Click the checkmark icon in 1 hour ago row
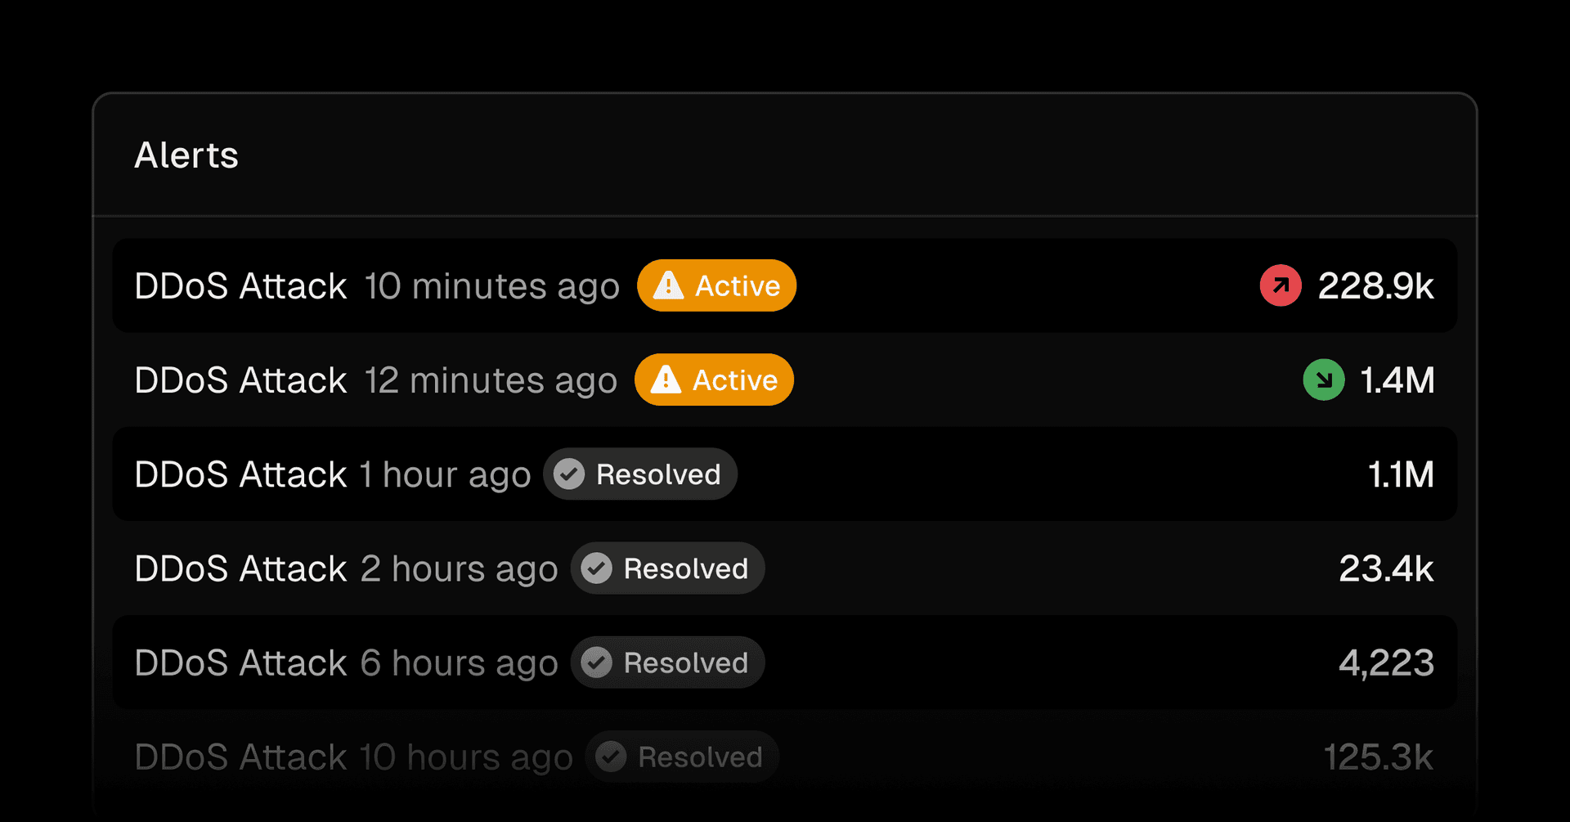1570x822 pixels. (569, 474)
